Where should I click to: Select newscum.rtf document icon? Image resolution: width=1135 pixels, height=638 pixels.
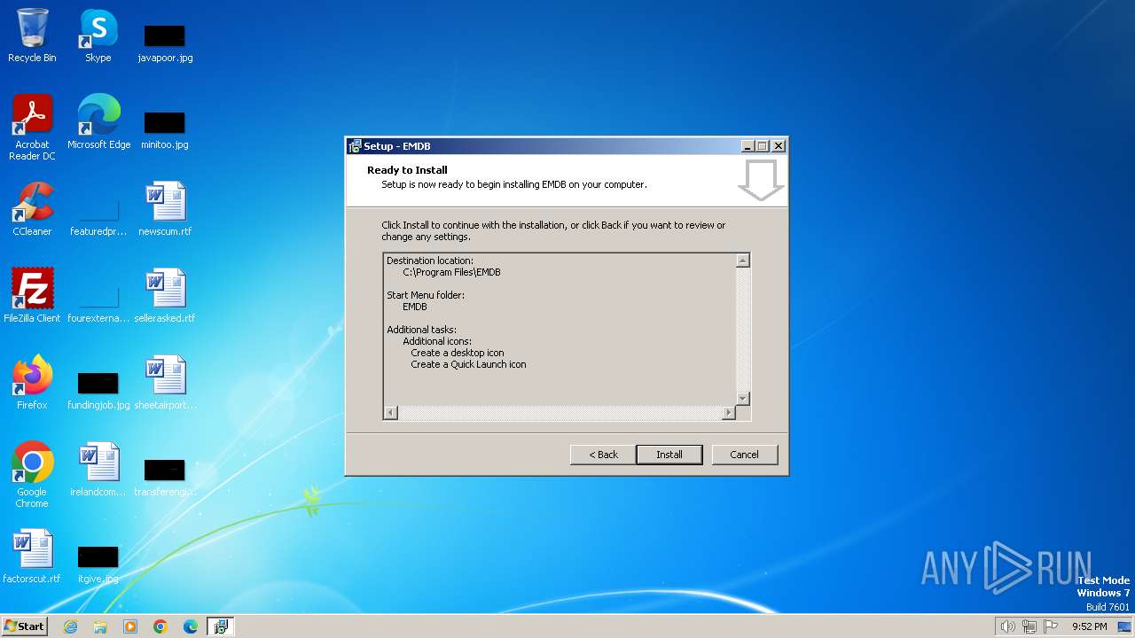165,209
